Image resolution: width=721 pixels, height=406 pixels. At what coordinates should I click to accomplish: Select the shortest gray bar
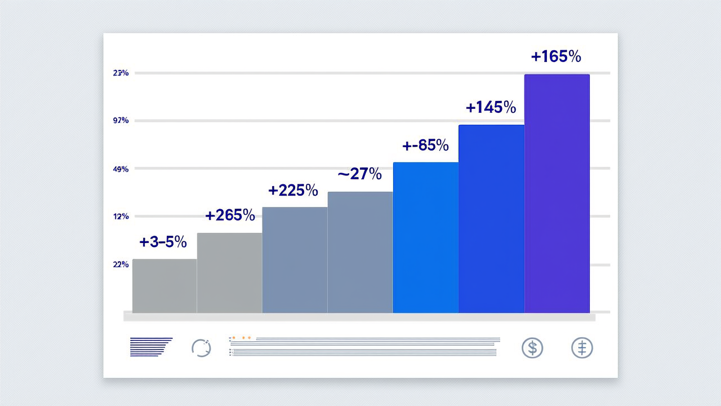[x=164, y=286]
